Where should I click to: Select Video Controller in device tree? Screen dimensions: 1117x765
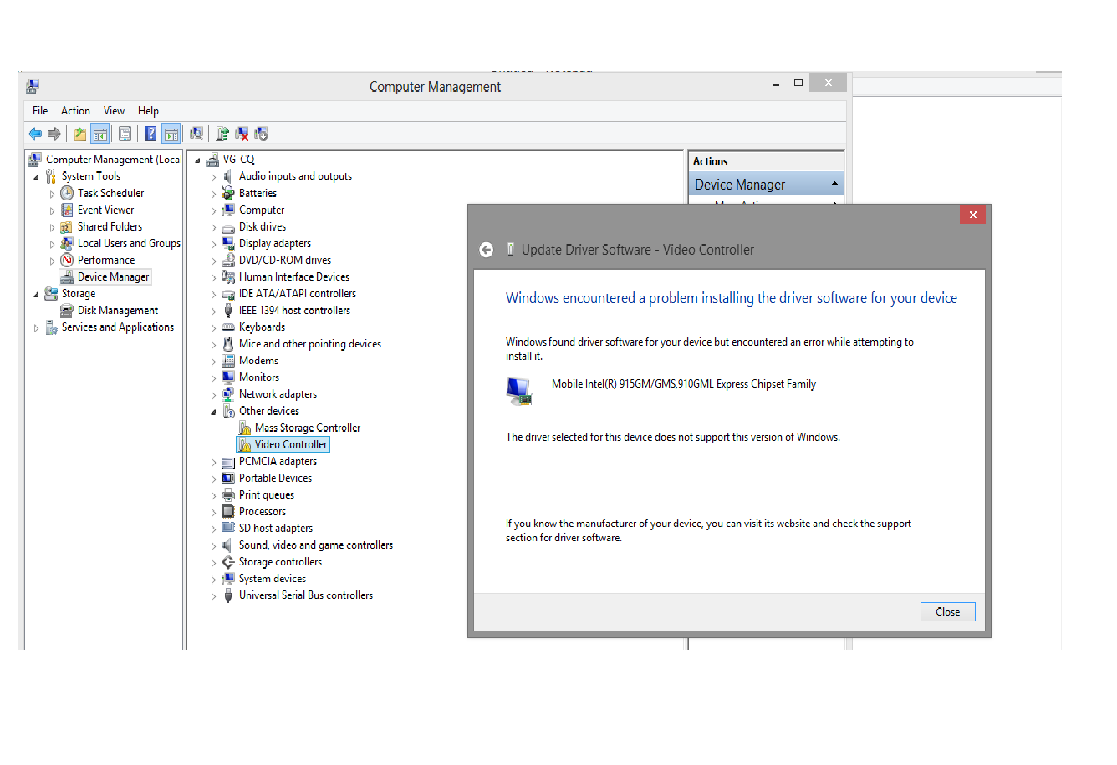pyautogui.click(x=291, y=444)
